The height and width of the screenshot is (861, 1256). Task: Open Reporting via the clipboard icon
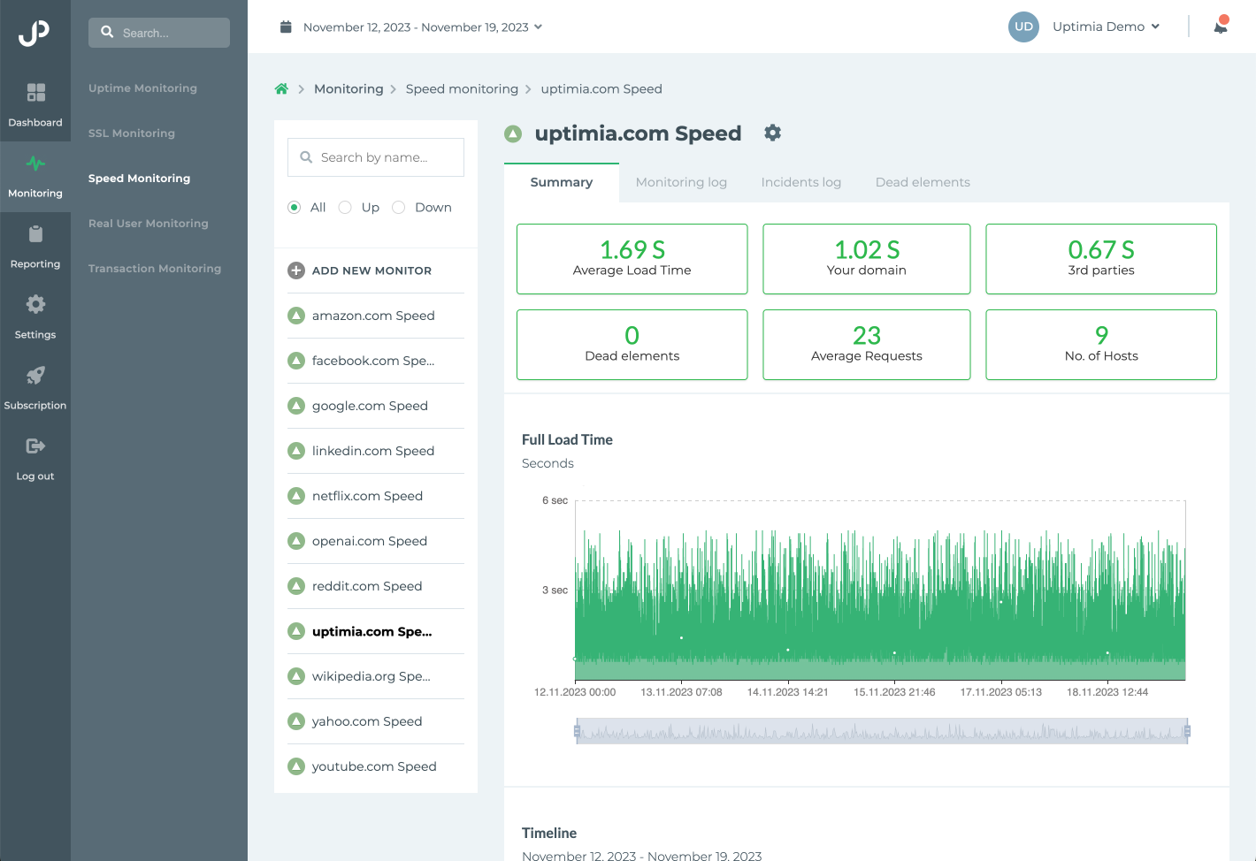pyautogui.click(x=35, y=245)
